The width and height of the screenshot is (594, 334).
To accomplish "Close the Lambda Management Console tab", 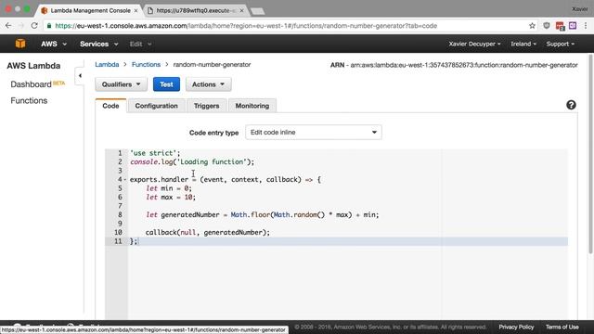I will tap(136, 10).
